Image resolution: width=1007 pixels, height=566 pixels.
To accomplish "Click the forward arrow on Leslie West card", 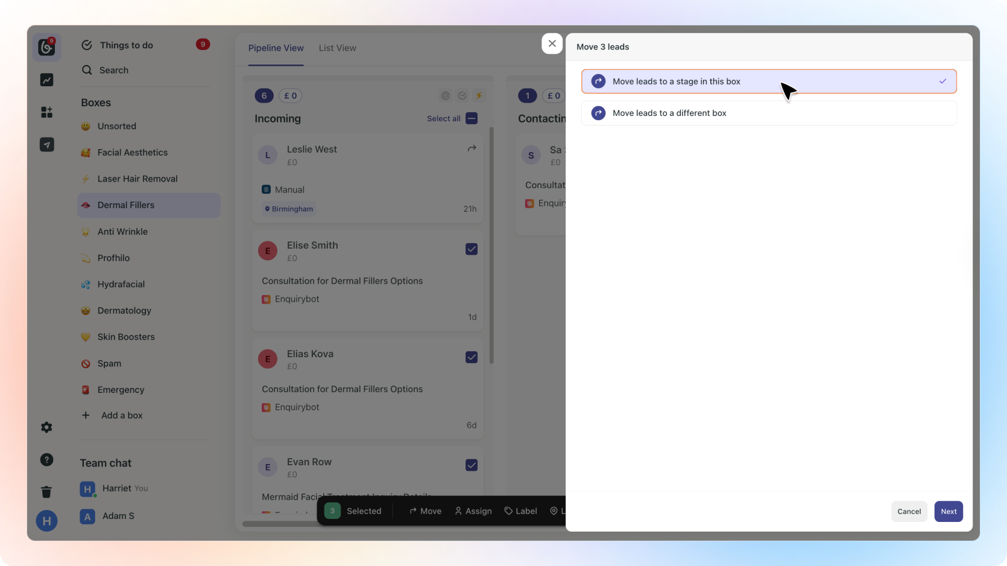I will pos(472,148).
